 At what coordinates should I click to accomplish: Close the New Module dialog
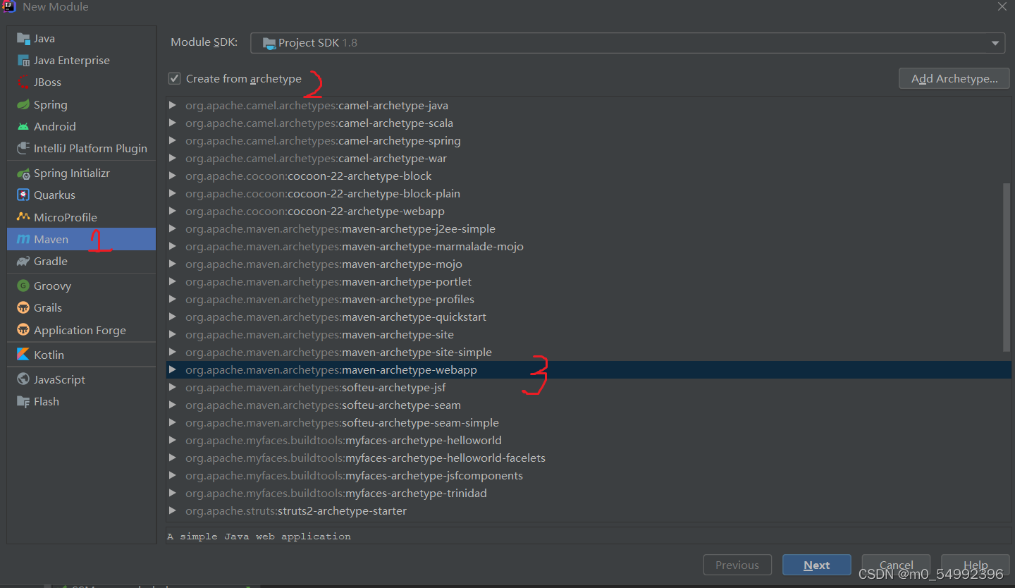(1002, 6)
